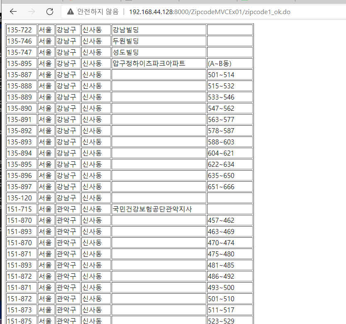The width and height of the screenshot is (346, 324).
Task: Open the not-secure warning icon
Action: [71, 12]
